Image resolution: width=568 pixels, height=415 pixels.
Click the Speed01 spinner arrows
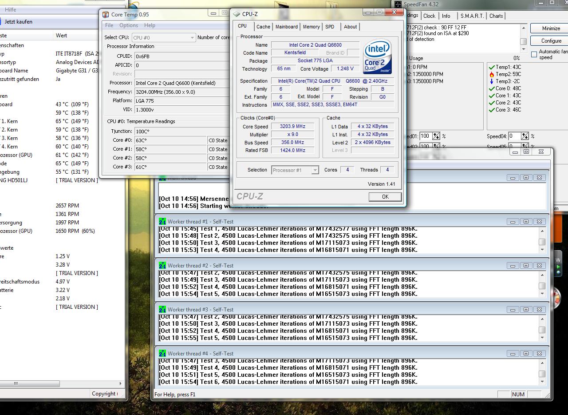tap(436, 136)
